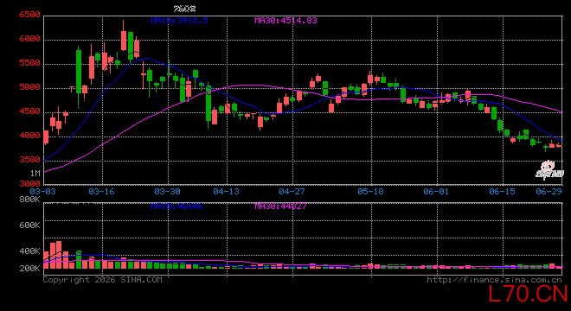Click the 1M label on price axis
Viewport: 571px width, 311px height.
(x=35, y=173)
